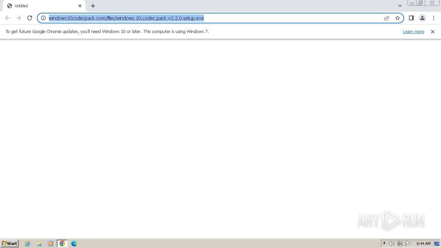Launch Internet Explorer from taskbar
The width and height of the screenshot is (441, 248).
point(28,244)
